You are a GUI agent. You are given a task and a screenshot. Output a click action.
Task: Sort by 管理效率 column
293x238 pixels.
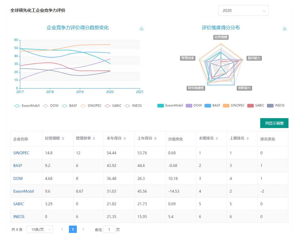click(x=94, y=138)
